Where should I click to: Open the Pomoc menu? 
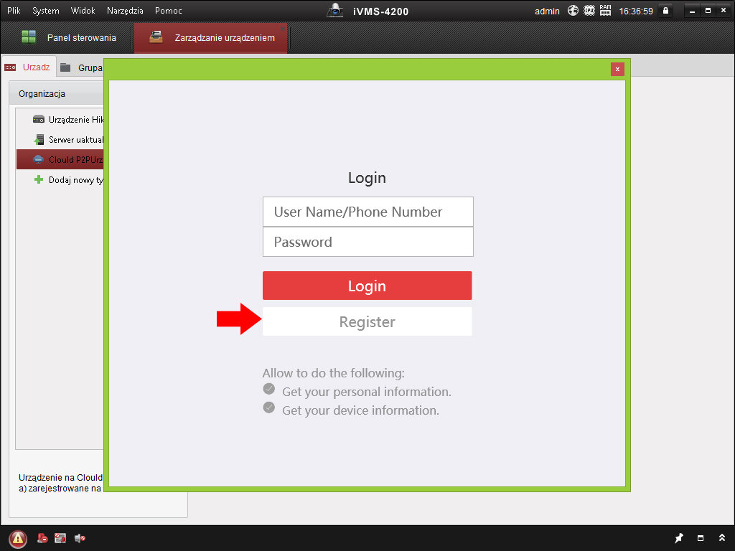click(169, 11)
